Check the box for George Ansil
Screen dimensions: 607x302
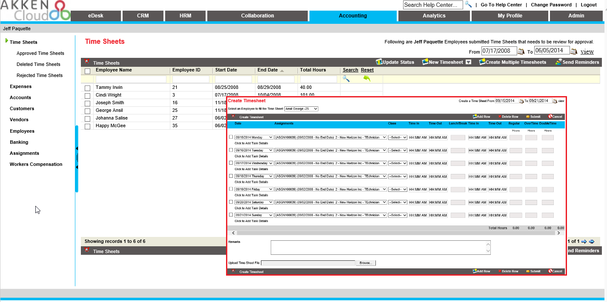(x=88, y=111)
